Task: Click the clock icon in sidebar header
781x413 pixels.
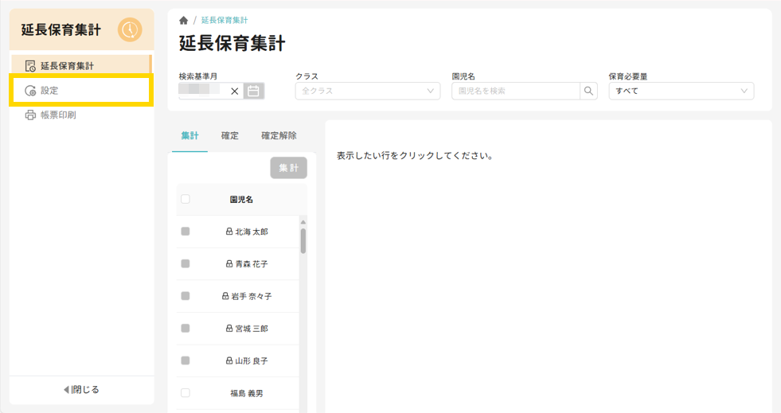Action: point(130,30)
